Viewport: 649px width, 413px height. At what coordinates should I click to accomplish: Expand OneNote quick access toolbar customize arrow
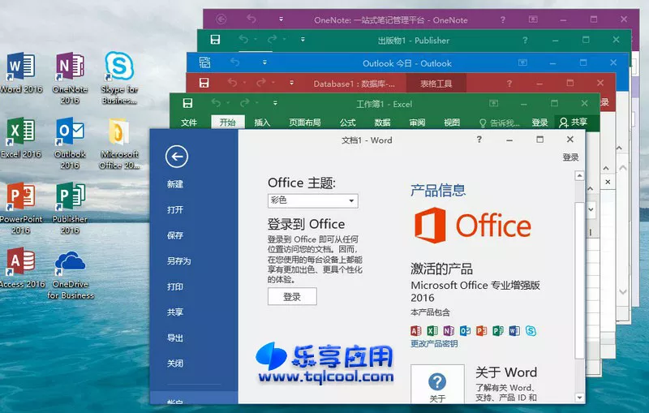[x=281, y=19]
